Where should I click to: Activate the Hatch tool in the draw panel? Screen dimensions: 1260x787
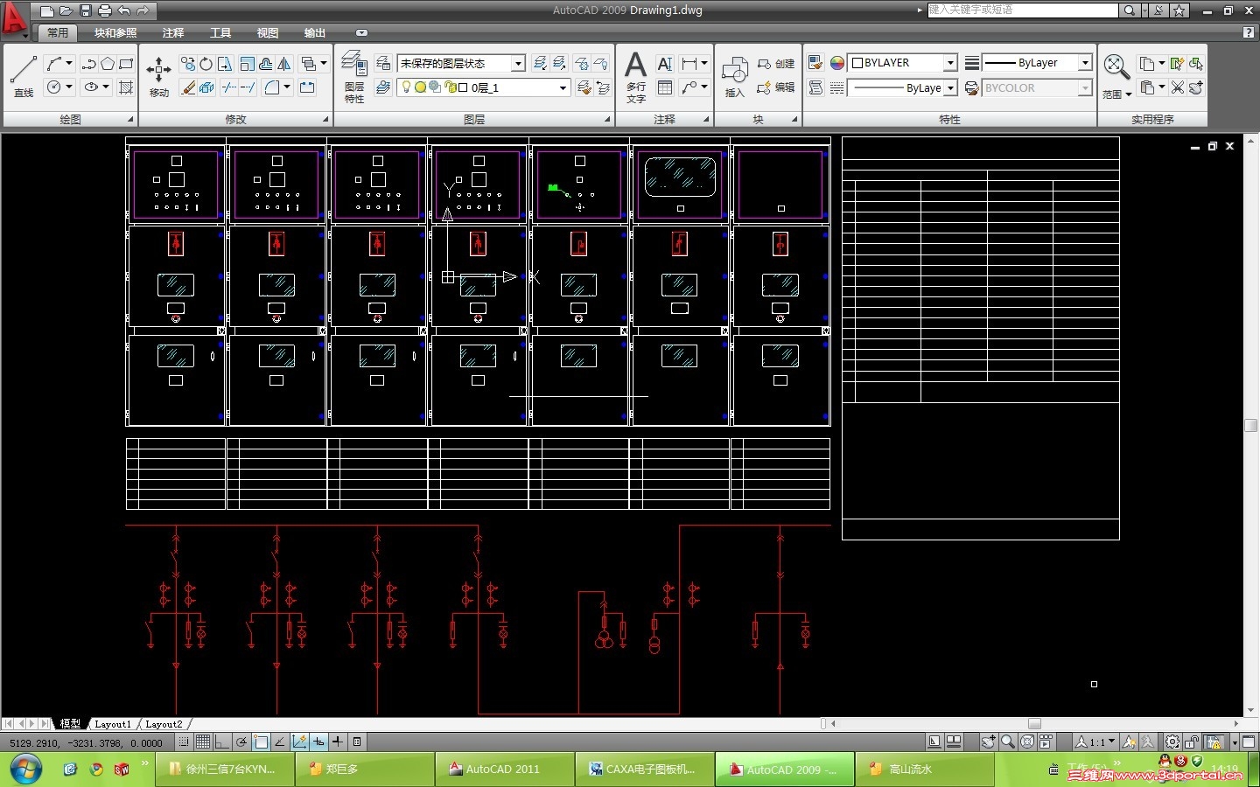point(126,87)
